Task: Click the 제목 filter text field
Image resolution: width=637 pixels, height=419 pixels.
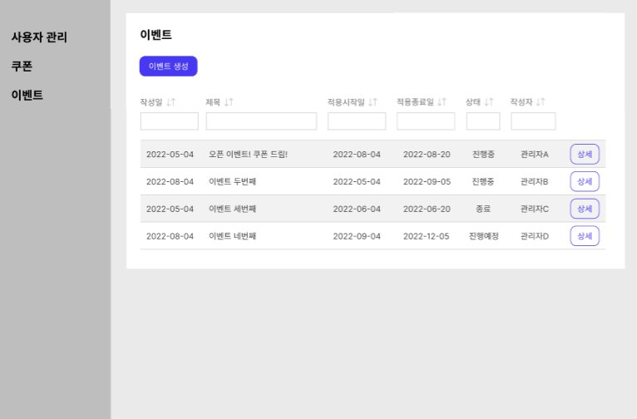Action: pyautogui.click(x=261, y=121)
